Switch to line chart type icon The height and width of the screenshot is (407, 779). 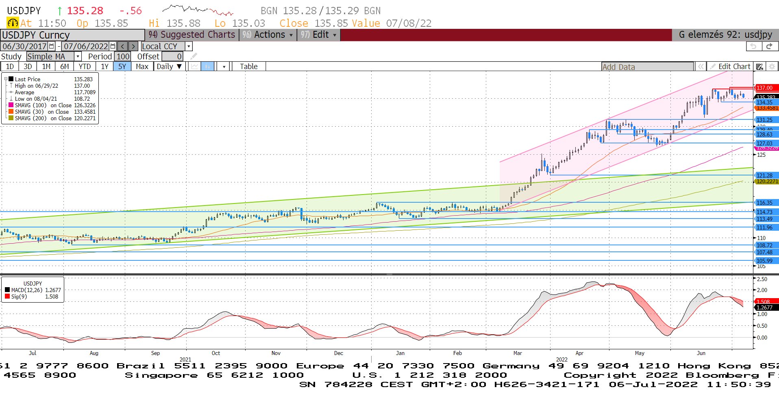[195, 67]
